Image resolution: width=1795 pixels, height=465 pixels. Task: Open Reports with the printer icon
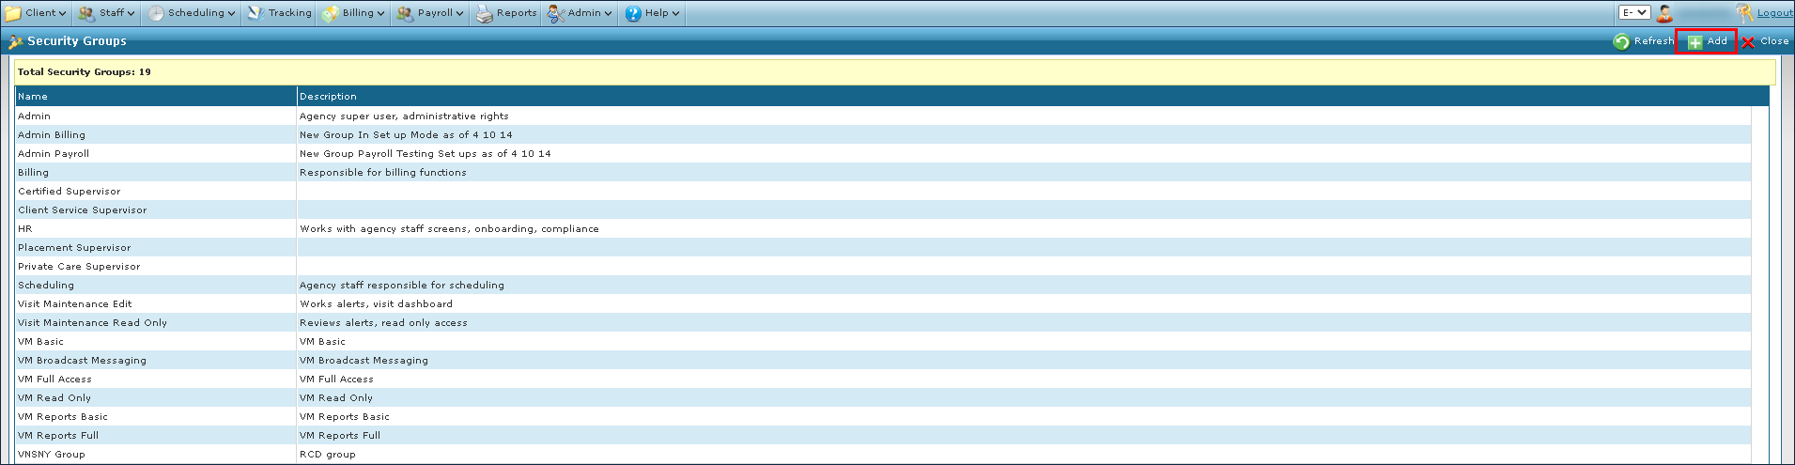tap(505, 13)
